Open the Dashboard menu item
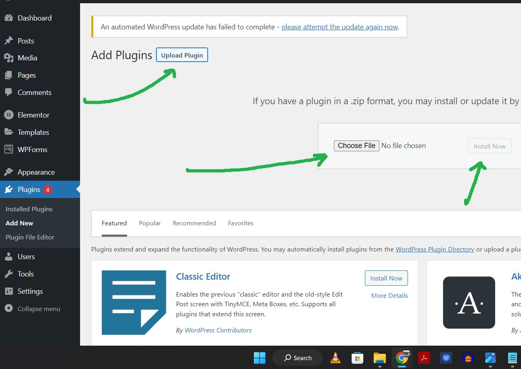Screen dimensions: 521x369 click(35, 18)
